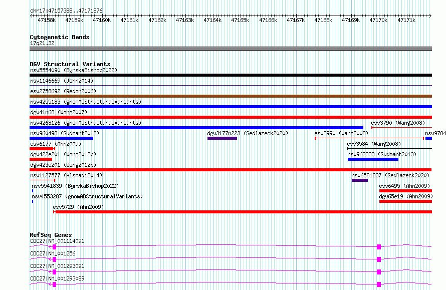Select CDC27|NM_001293091 transcript label
Viewport: 446px width, 290px height.
[57, 266]
